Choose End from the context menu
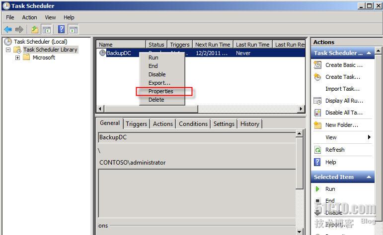The height and width of the screenshot is (235, 383). [x=162, y=66]
